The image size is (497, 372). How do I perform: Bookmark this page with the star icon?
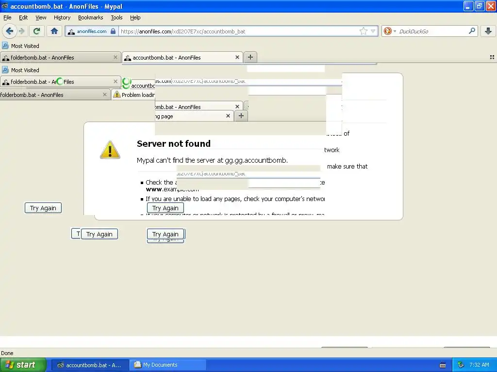click(363, 31)
